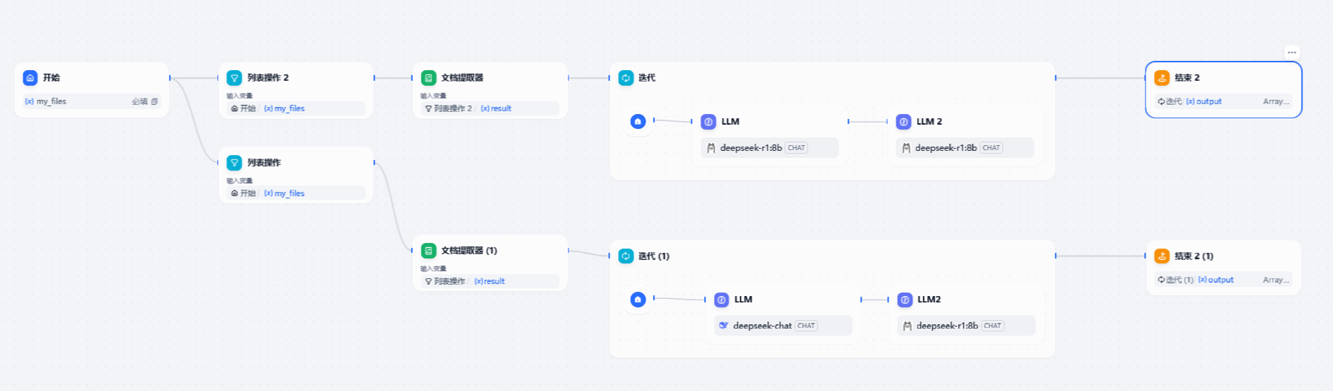Open the three-dot menu above 结束 2
This screenshot has height=391, width=1333.
(1292, 52)
